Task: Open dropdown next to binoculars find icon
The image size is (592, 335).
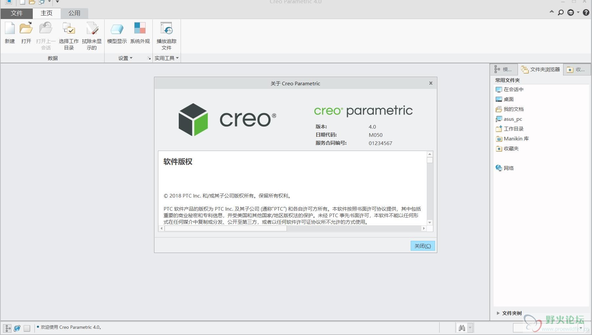Action: pos(470,328)
